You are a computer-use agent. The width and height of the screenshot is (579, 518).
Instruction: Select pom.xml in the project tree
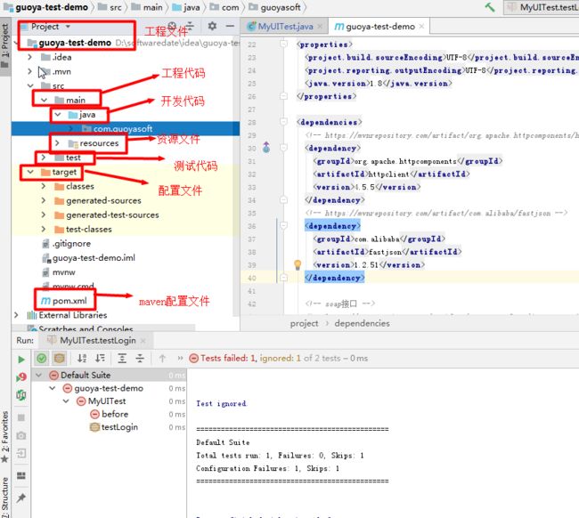pos(65,301)
